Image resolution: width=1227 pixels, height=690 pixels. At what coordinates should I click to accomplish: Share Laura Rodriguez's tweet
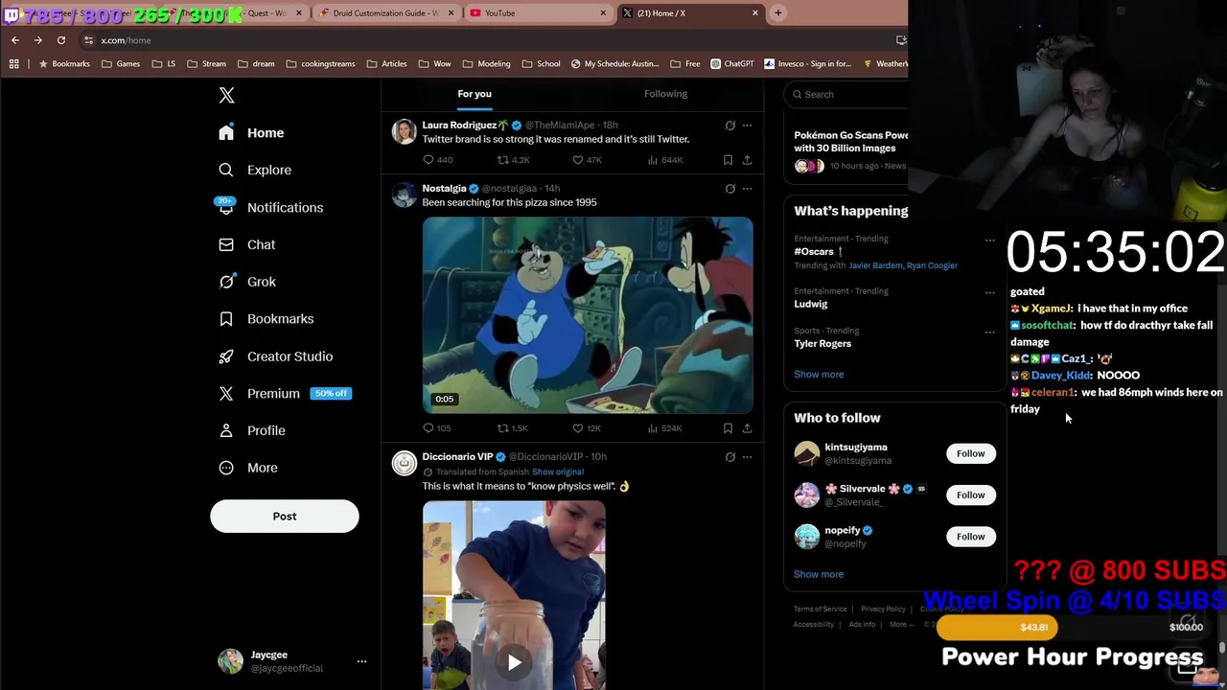coord(747,160)
